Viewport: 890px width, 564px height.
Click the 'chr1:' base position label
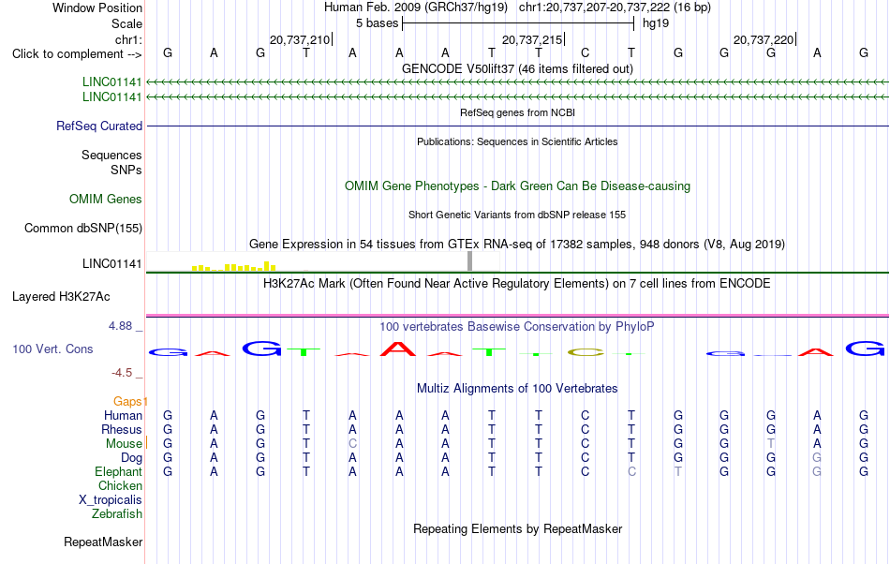(x=128, y=39)
